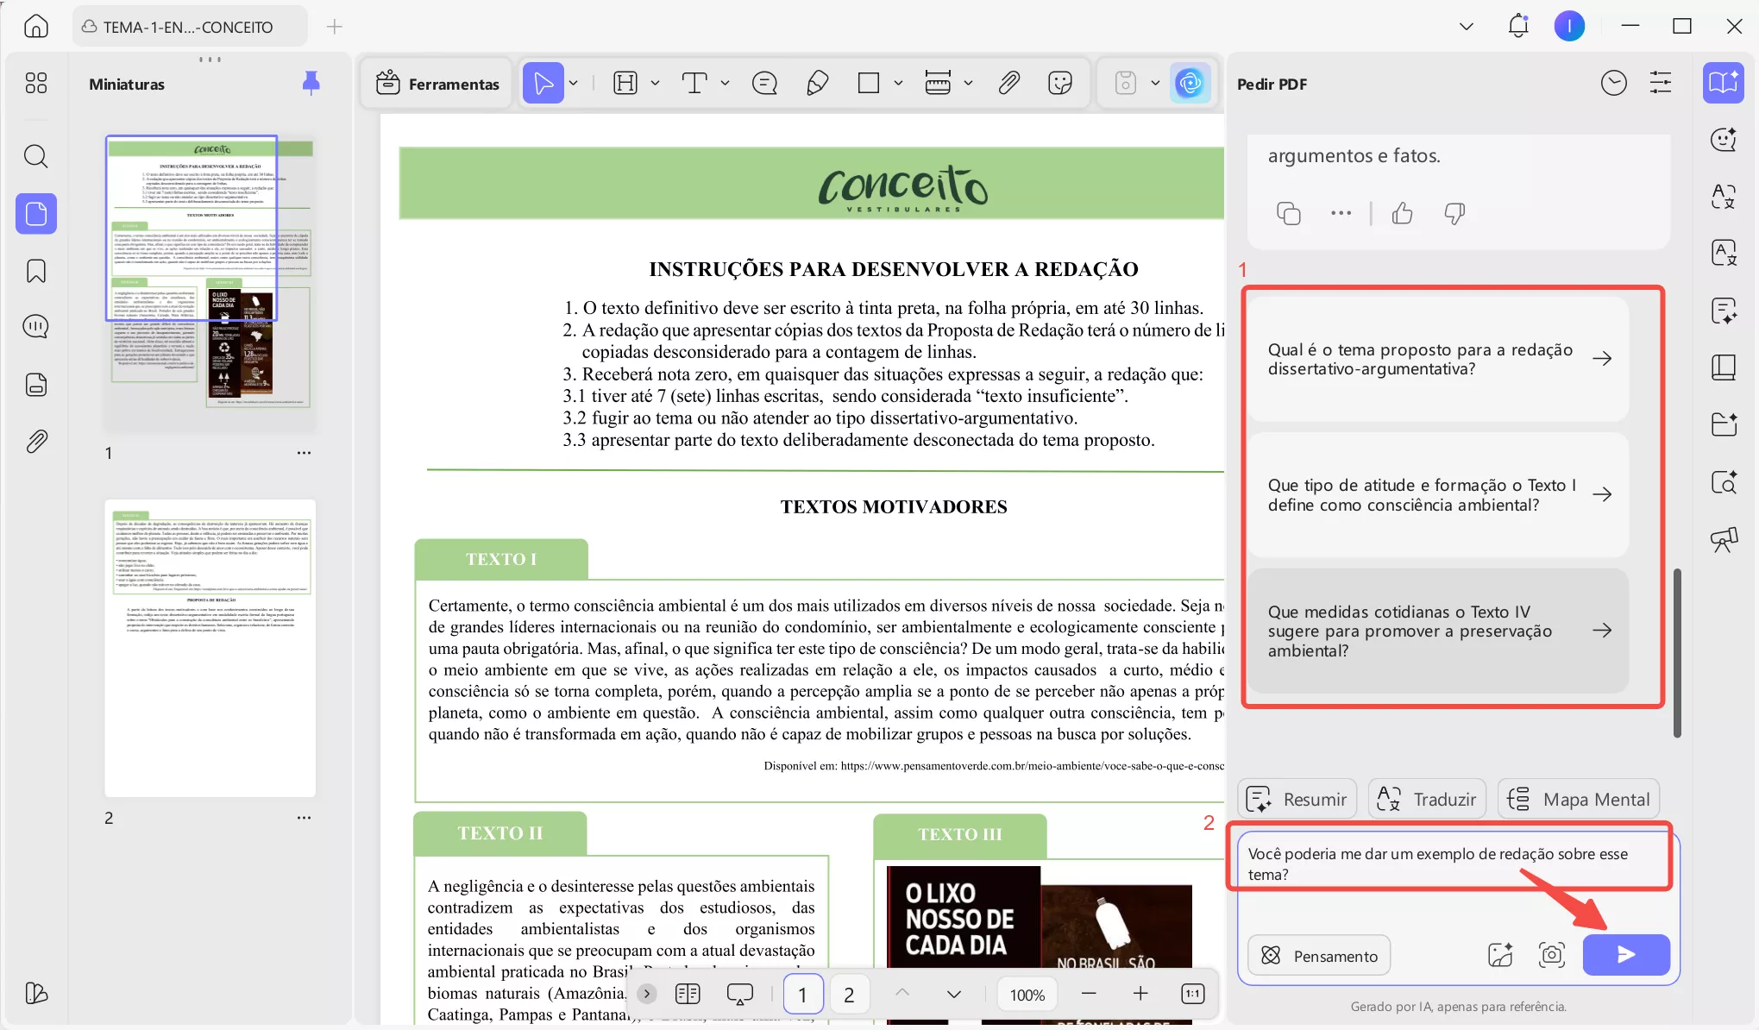This screenshot has height=1030, width=1759.
Task: Select the highlighter (H) tool
Action: 625,82
